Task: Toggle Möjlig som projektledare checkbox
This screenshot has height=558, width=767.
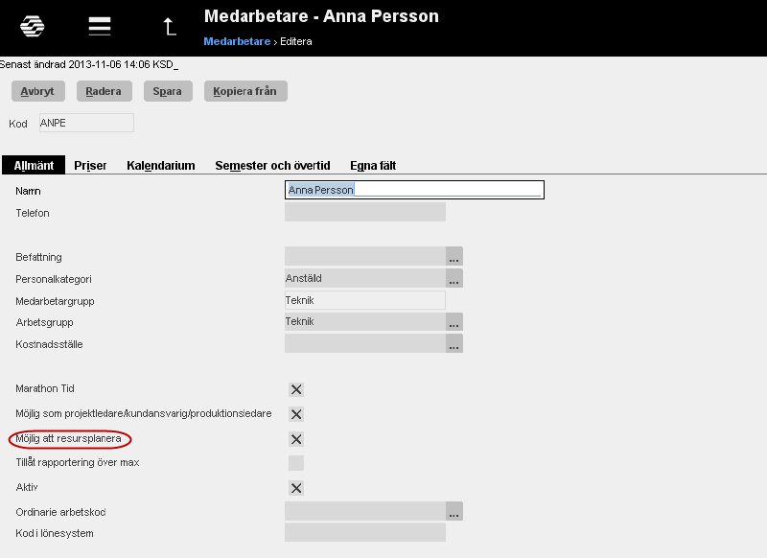Action: click(296, 414)
